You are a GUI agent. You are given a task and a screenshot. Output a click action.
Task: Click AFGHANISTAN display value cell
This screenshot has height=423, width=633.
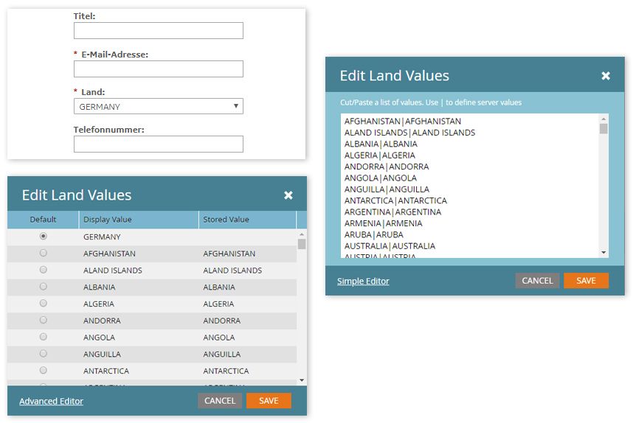pyautogui.click(x=139, y=254)
